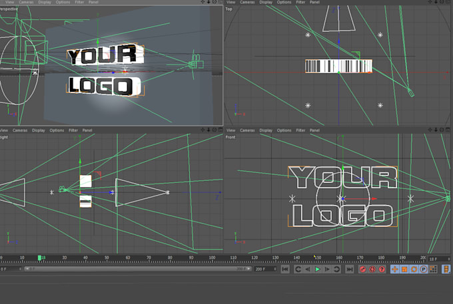Open Cameras menu in the Right viewport

click(20, 130)
